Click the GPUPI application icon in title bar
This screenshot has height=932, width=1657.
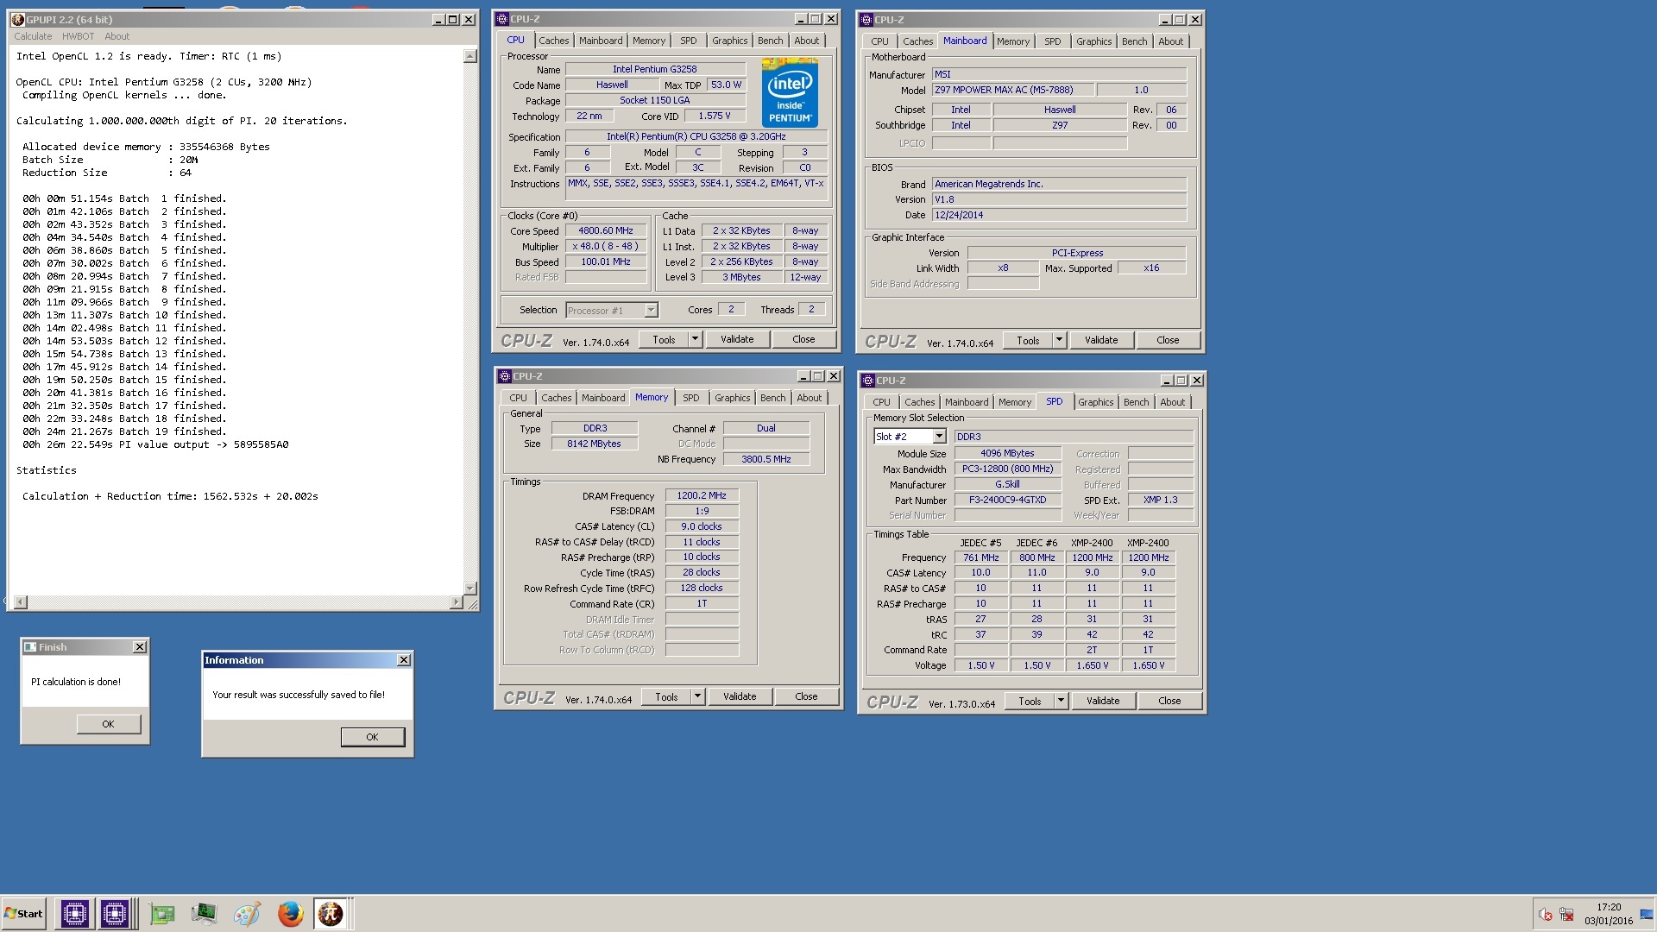(x=18, y=19)
